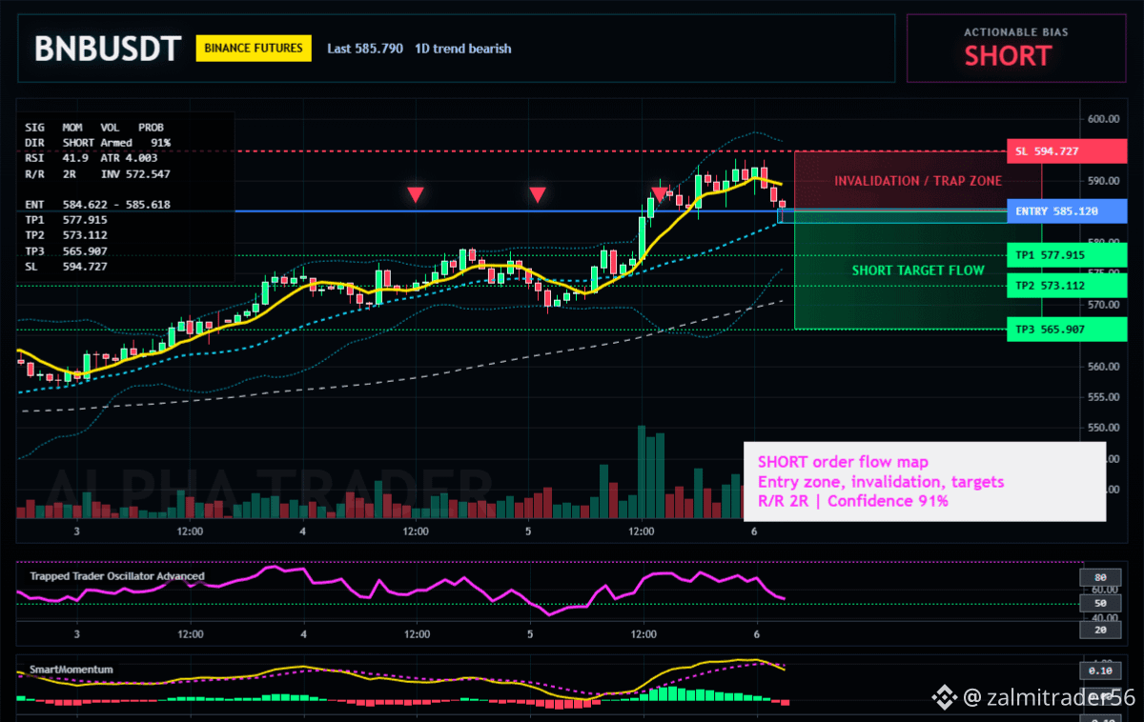Click the DIR SHORT Armed 91% row
This screenshot has height=722, width=1144.
point(98,142)
